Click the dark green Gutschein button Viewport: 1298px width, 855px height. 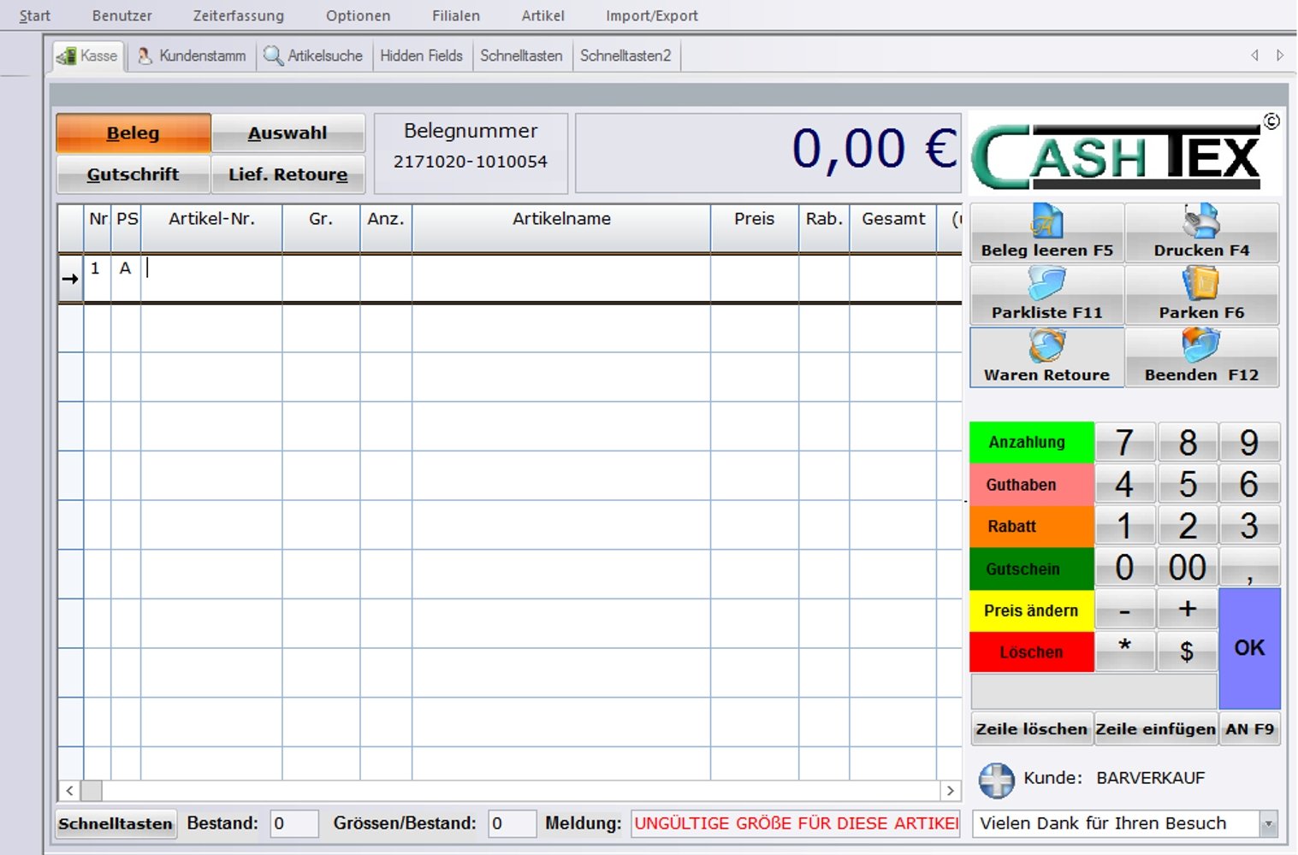coord(1031,569)
